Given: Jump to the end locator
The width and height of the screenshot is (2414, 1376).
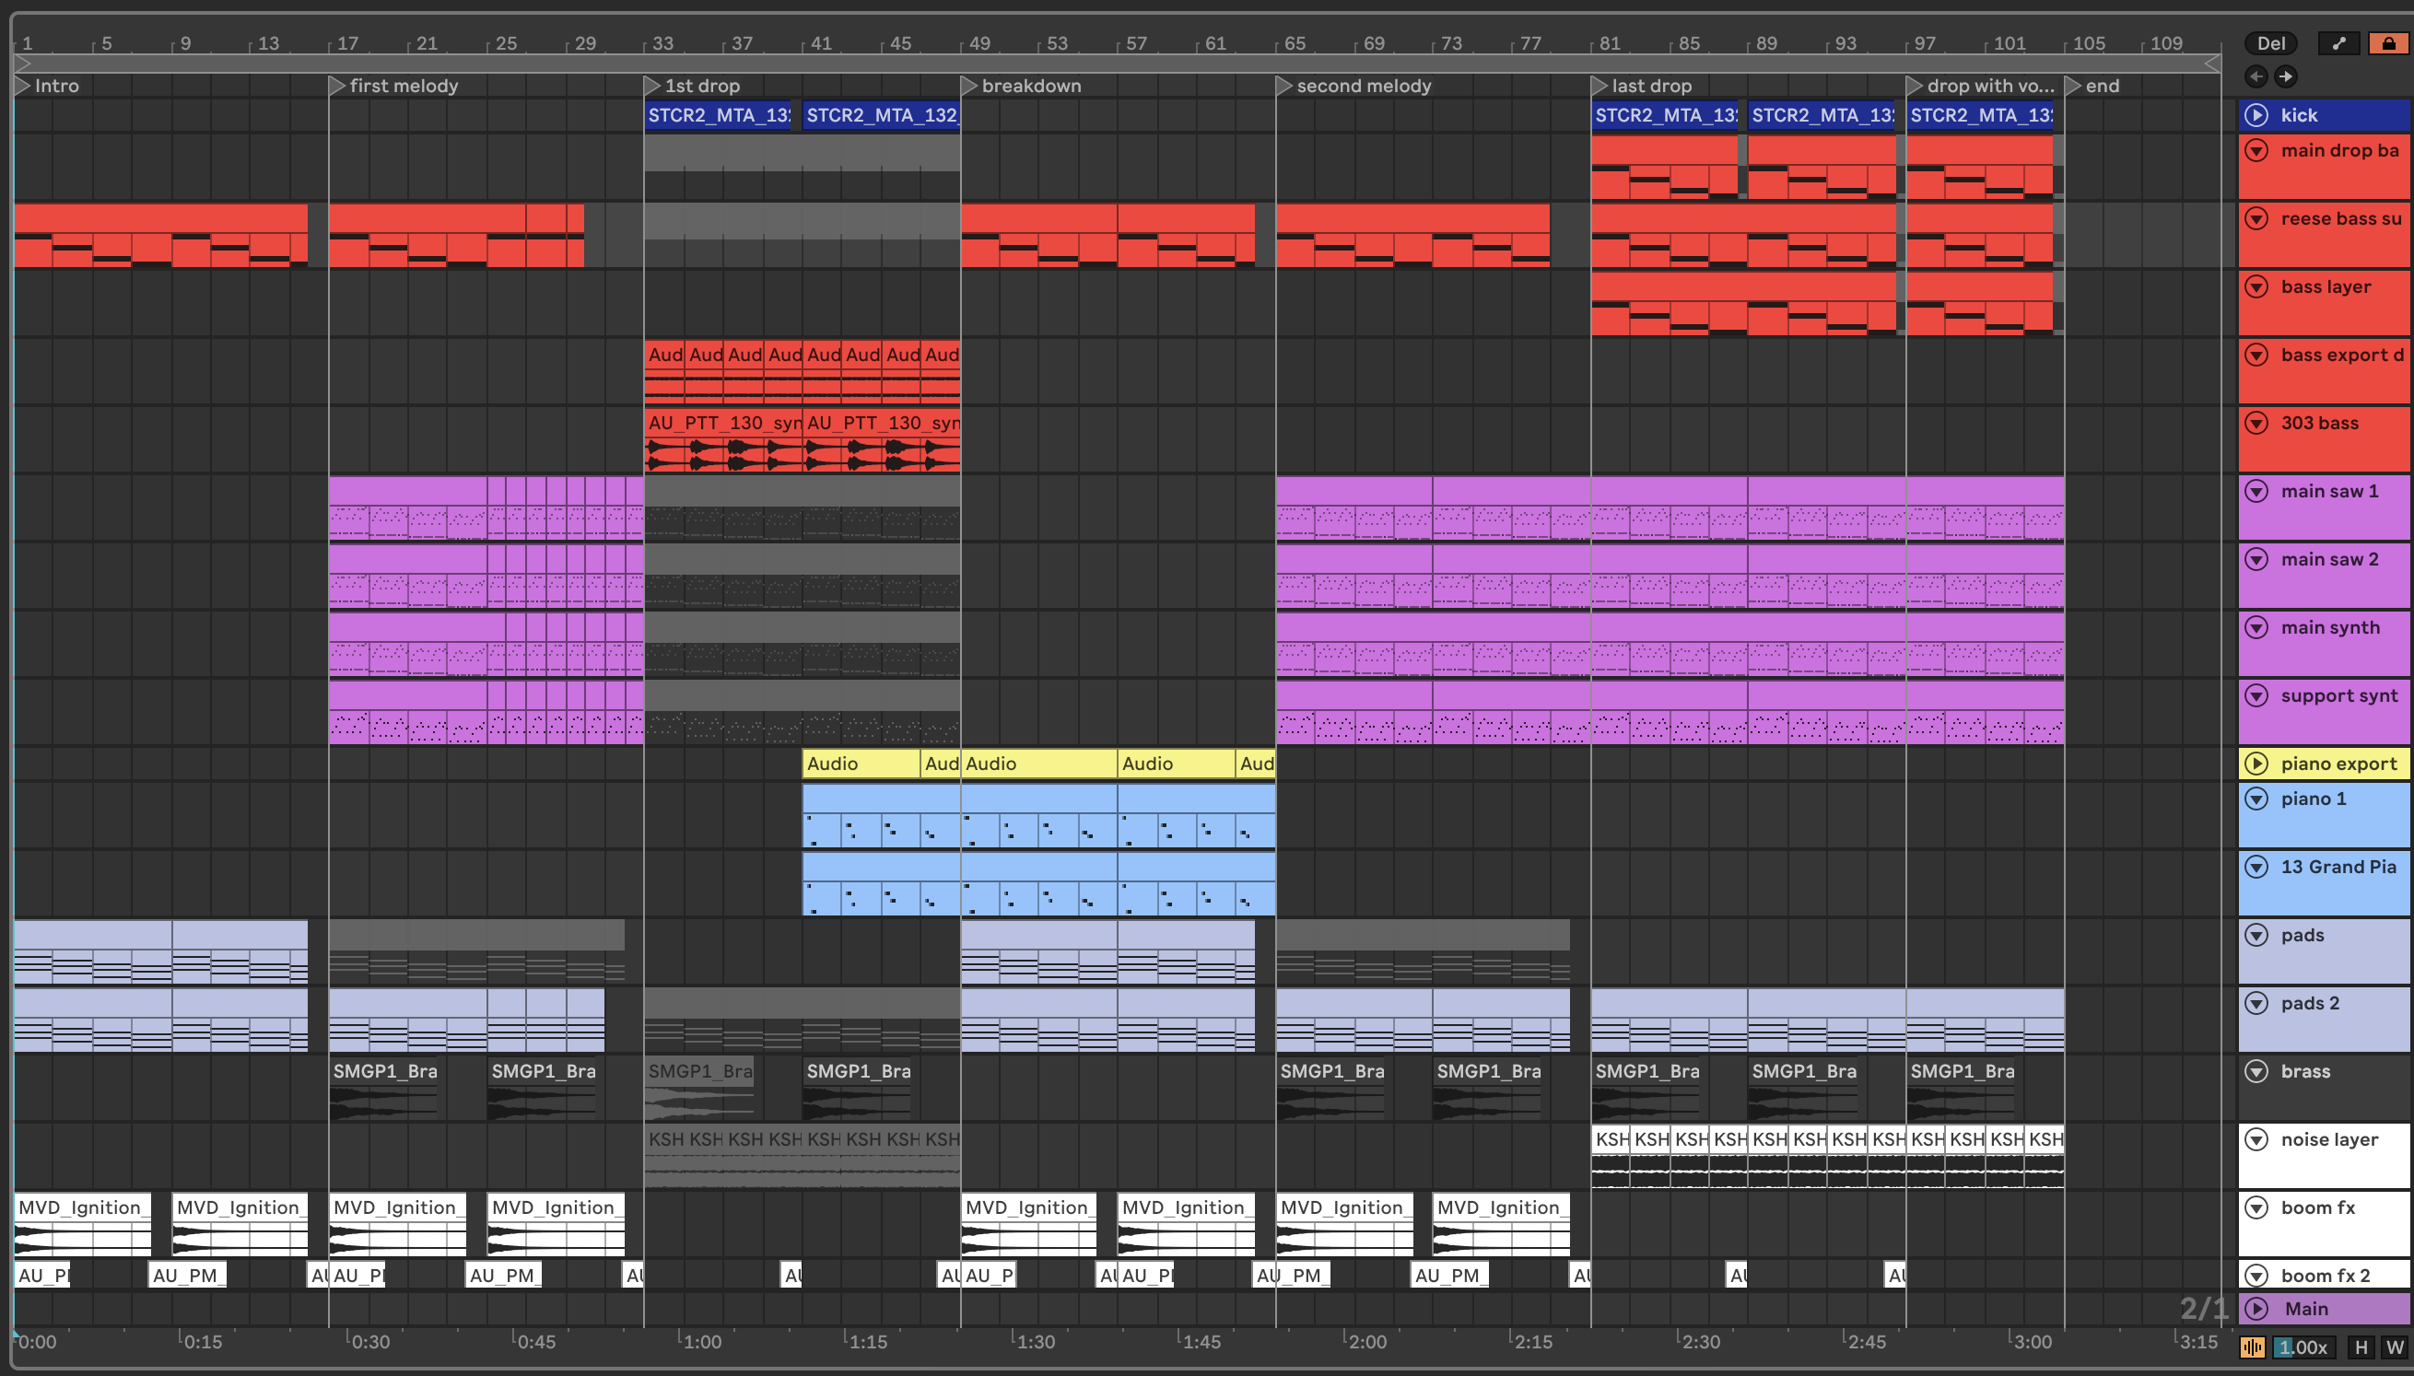Looking at the screenshot, I should click(2073, 85).
